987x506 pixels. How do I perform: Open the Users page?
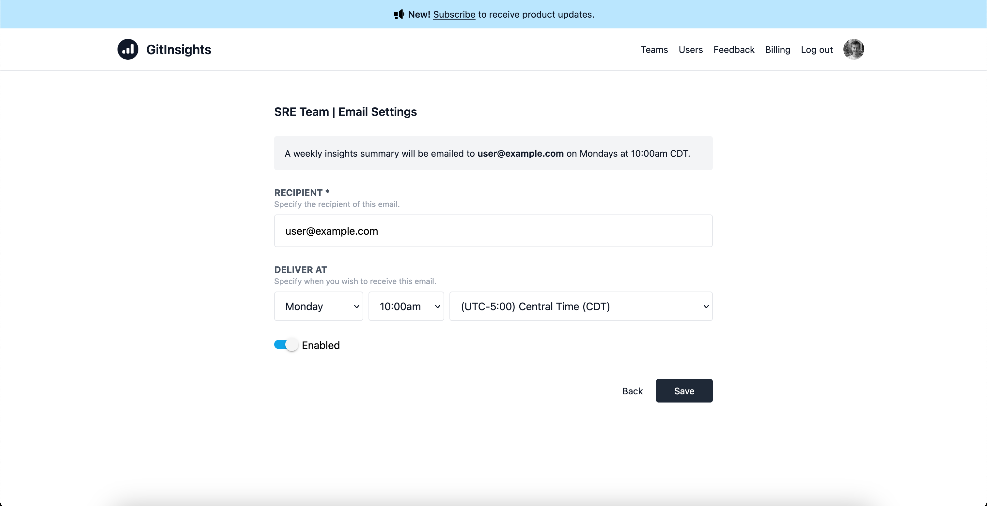click(690, 50)
